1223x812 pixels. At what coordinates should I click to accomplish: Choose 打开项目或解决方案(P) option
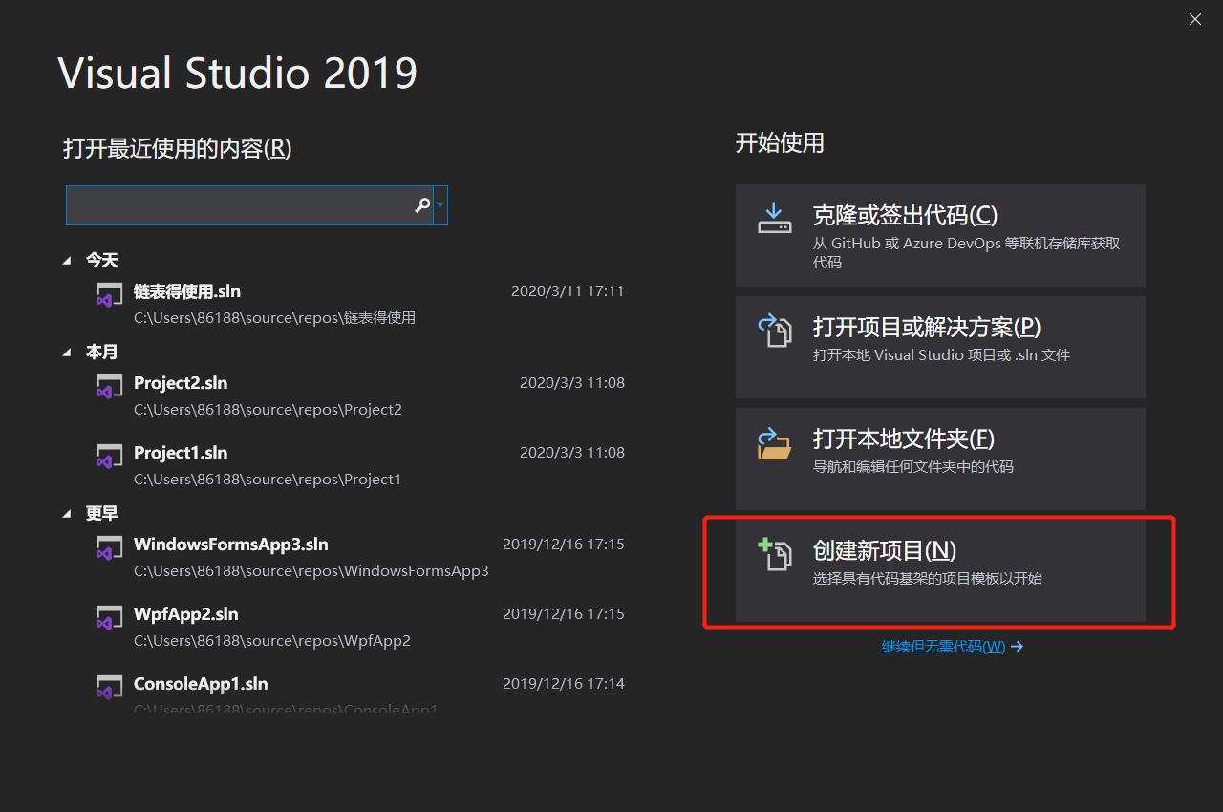pos(940,347)
